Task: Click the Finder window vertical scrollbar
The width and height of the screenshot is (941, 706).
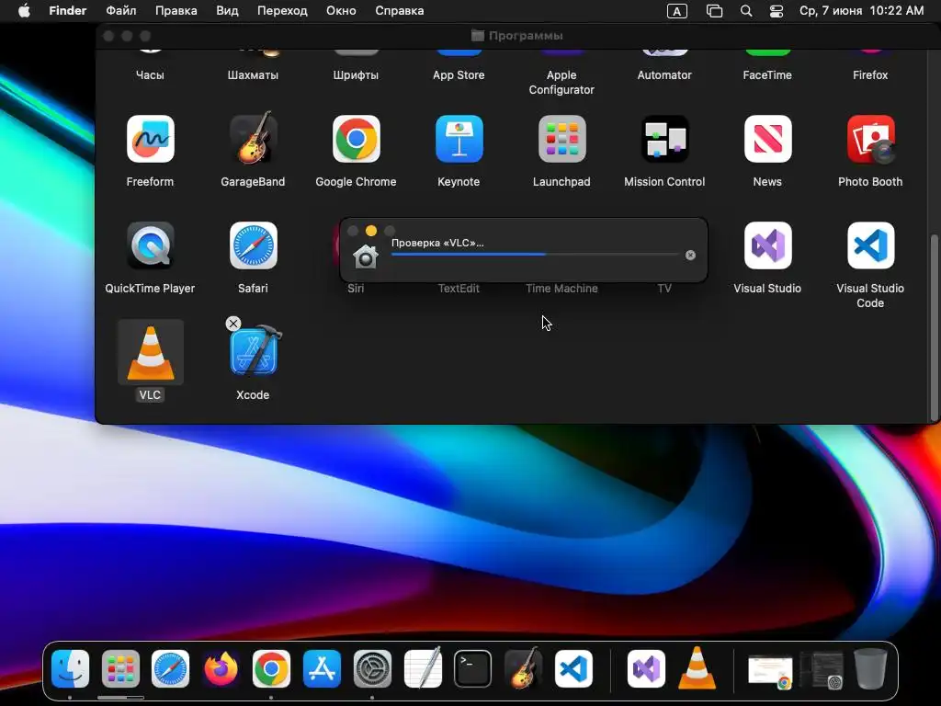Action: 934,327
